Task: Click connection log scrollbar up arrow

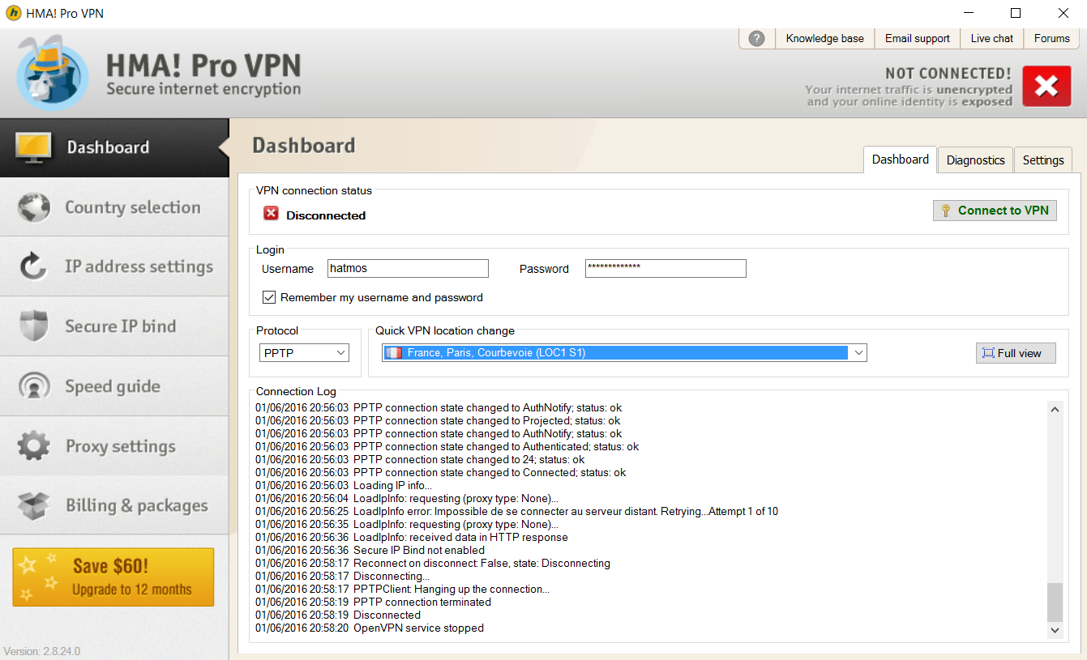Action: pos(1055,410)
